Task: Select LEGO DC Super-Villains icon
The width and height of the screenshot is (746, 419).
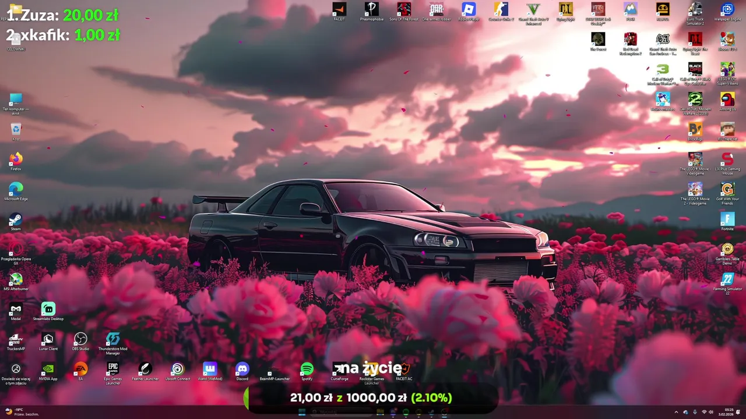Action: tap(727, 74)
